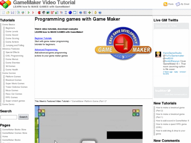Click the Global game settings icon
The width and height of the screenshot is (191, 143).
85,13
